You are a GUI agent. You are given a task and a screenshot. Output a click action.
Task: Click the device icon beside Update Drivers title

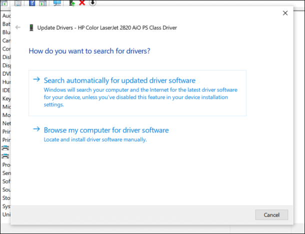pos(31,27)
